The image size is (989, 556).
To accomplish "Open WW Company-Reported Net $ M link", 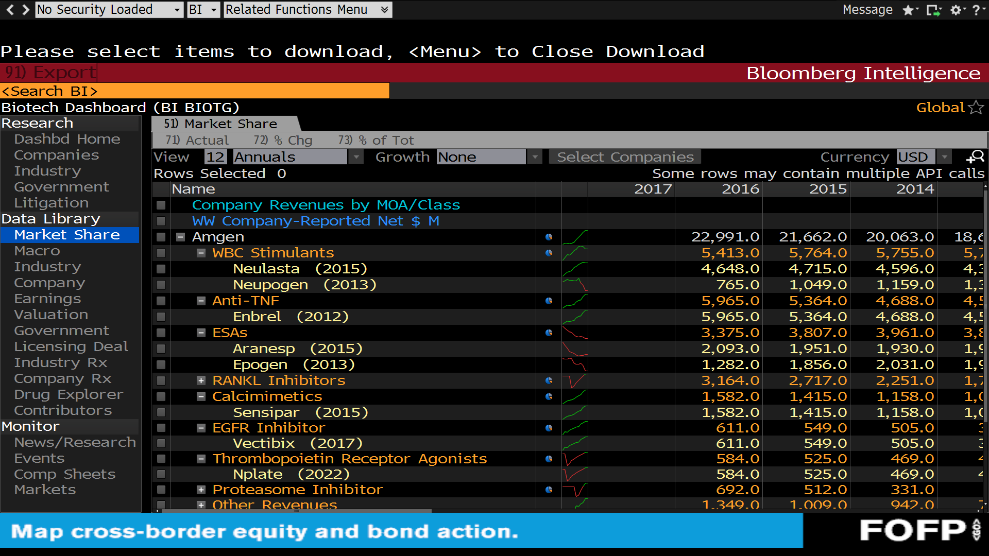I will [x=315, y=221].
